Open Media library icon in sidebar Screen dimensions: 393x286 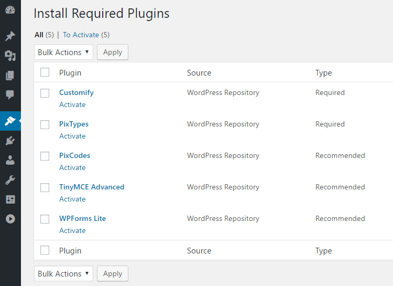pyautogui.click(x=10, y=56)
